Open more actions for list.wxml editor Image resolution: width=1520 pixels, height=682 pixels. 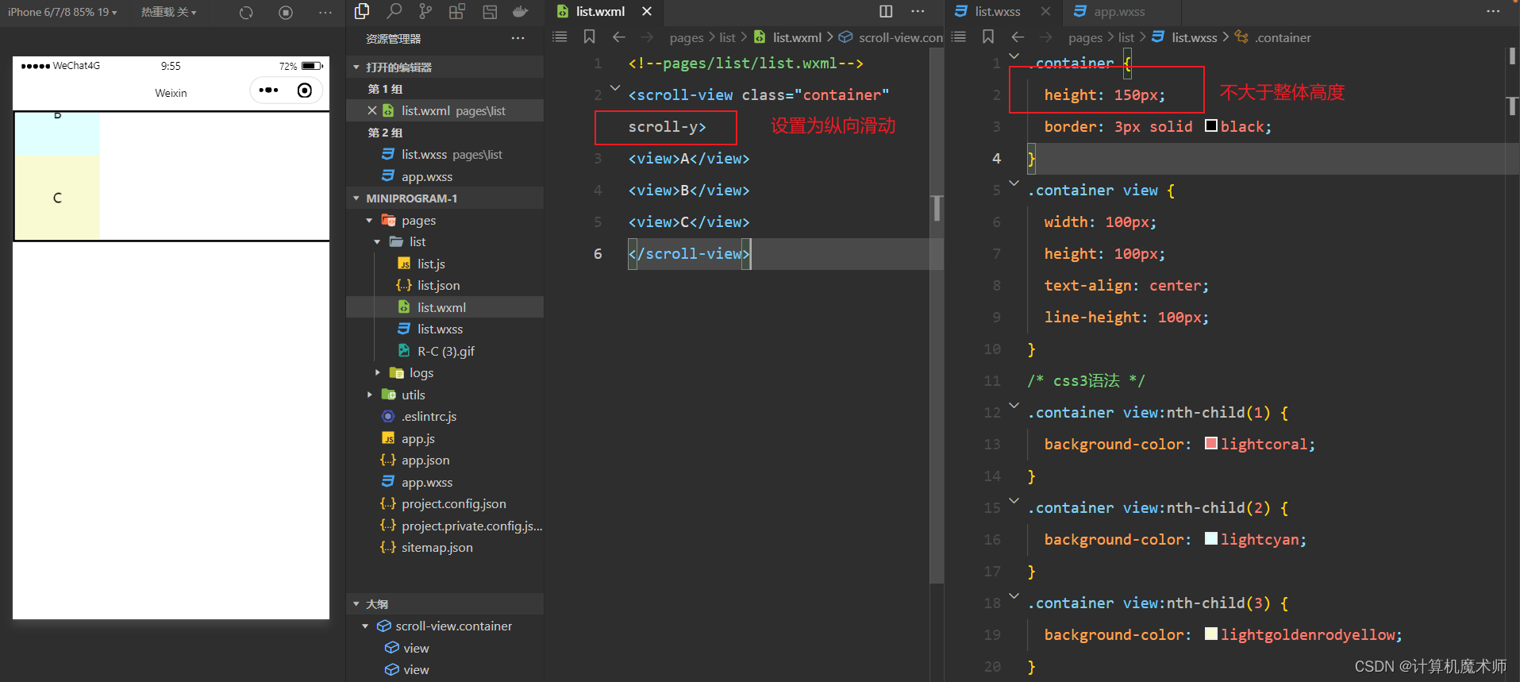[918, 11]
